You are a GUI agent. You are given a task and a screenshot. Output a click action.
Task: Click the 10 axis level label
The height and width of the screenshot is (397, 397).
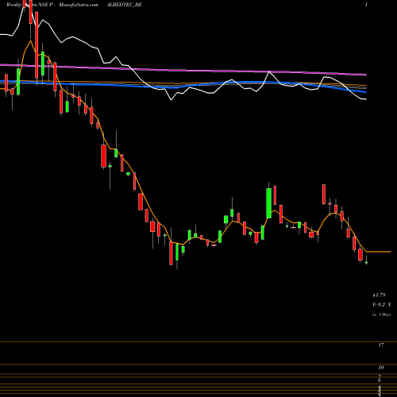pos(381,368)
